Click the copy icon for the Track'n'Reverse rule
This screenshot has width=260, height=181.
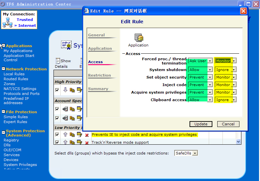pyautogui.click(x=72, y=142)
